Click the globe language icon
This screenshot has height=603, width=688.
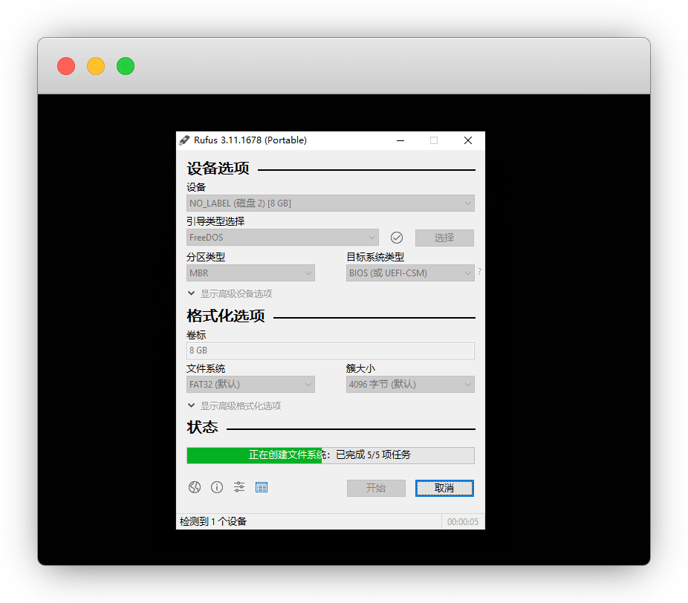tap(195, 487)
